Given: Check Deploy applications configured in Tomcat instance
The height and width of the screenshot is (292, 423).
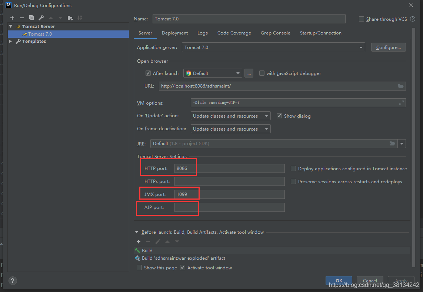Looking at the screenshot, I should click(293, 168).
